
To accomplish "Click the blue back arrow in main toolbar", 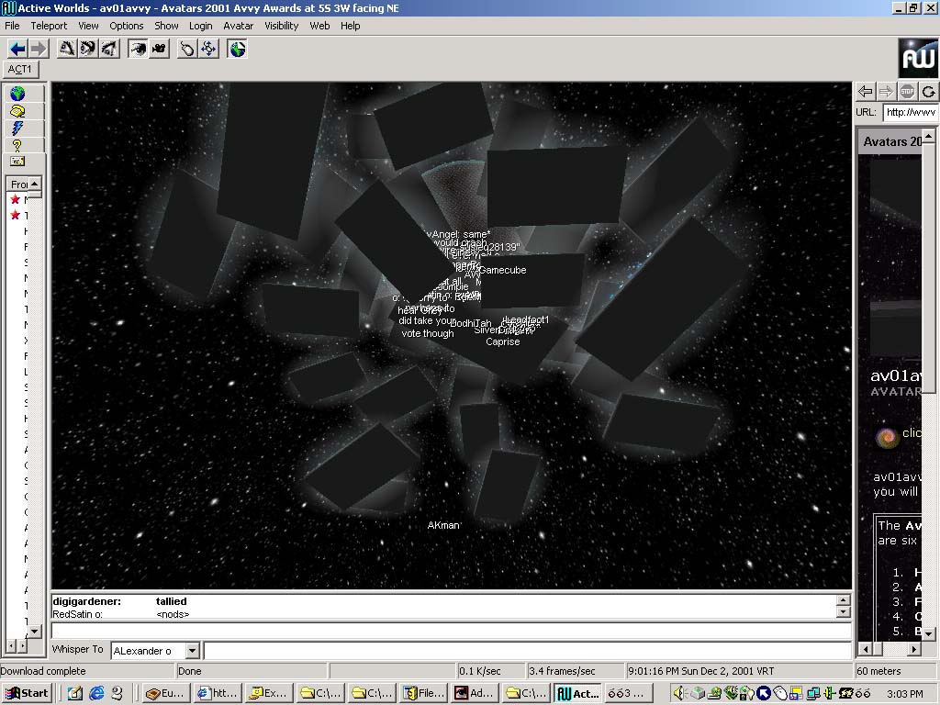I will [x=17, y=49].
